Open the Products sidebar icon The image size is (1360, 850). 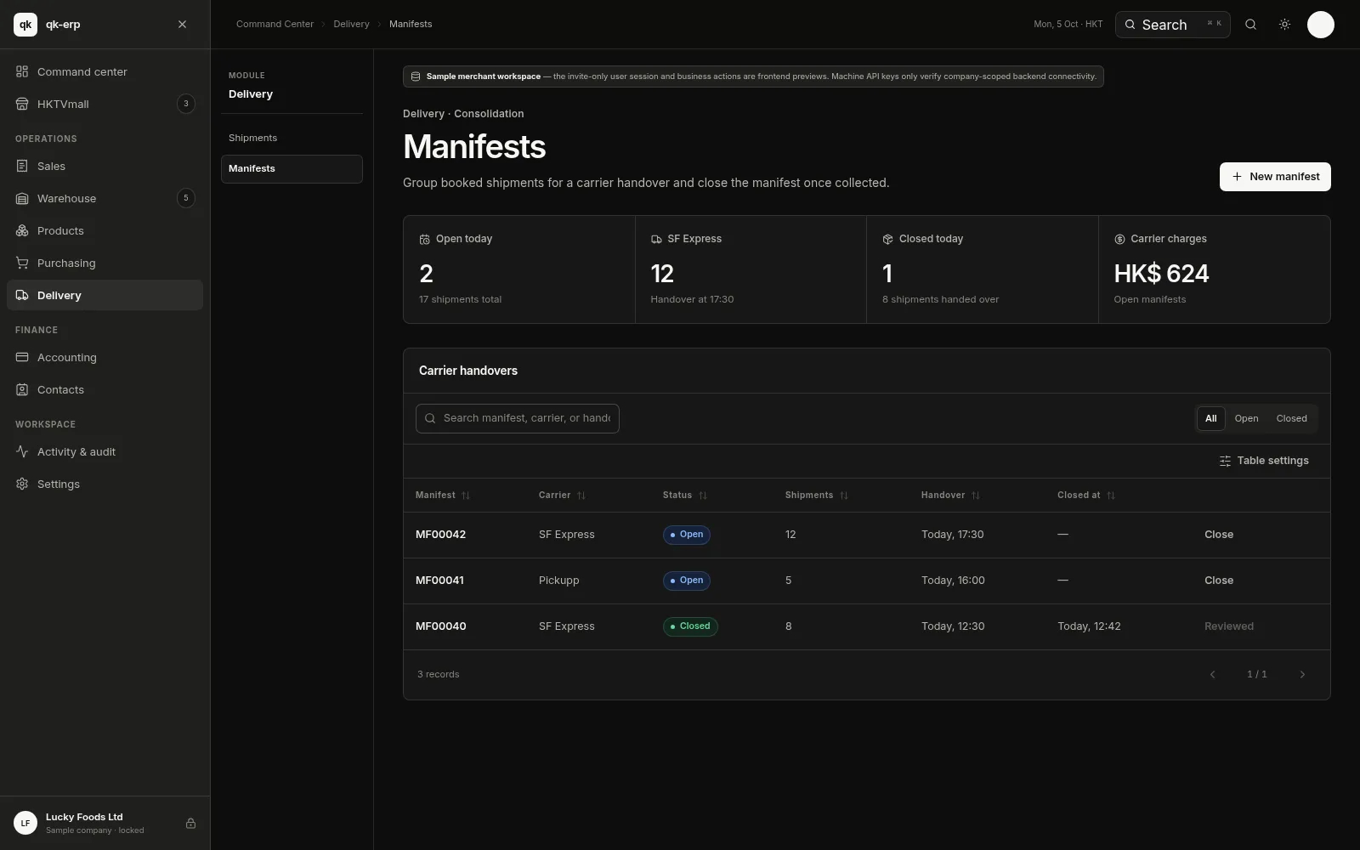tap(22, 230)
